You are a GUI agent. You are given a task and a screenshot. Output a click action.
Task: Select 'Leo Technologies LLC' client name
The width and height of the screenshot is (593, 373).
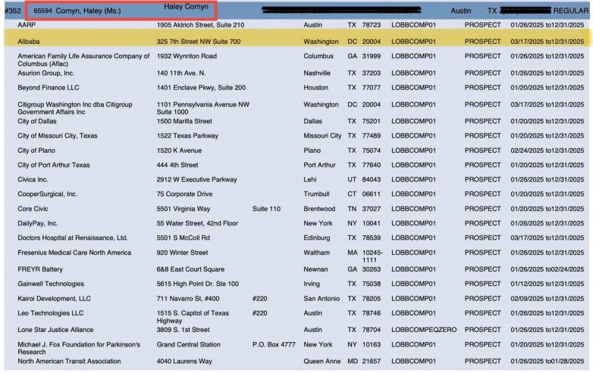[51, 313]
